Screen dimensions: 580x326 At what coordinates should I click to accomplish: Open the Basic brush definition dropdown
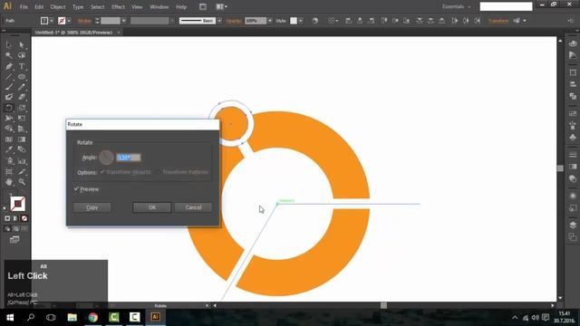click(219, 21)
